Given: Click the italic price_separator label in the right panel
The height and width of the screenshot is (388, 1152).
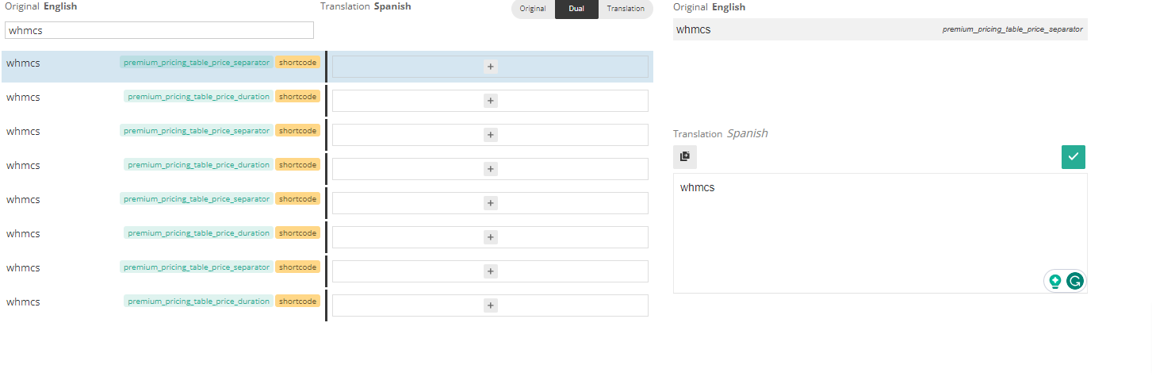Looking at the screenshot, I should [1012, 29].
